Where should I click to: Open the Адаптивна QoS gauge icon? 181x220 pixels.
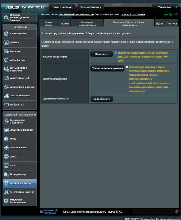click(6, 78)
